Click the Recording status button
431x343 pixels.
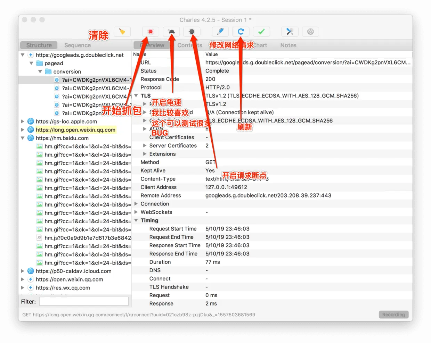(x=393, y=315)
